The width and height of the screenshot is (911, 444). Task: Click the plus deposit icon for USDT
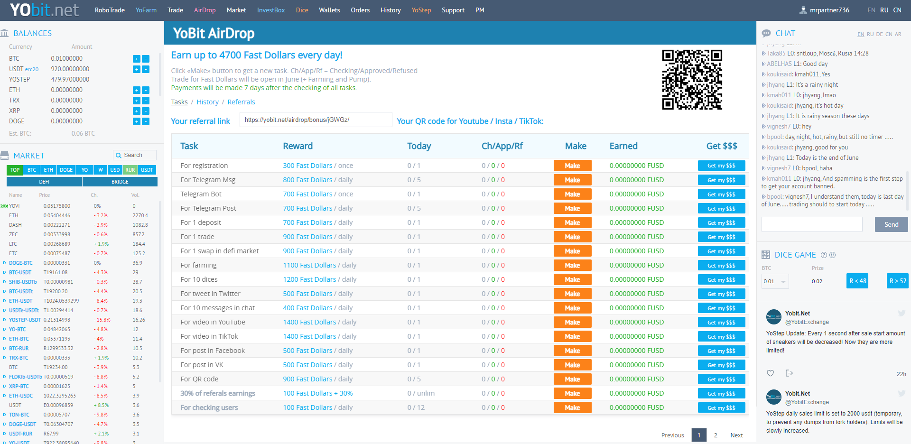pos(136,69)
